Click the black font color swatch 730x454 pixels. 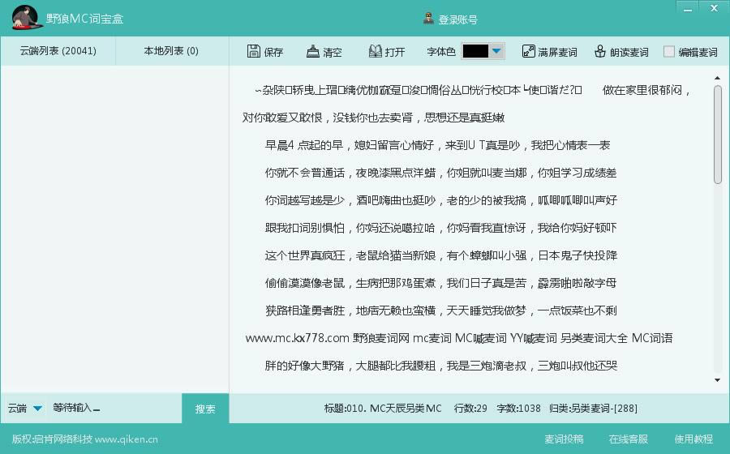point(475,51)
